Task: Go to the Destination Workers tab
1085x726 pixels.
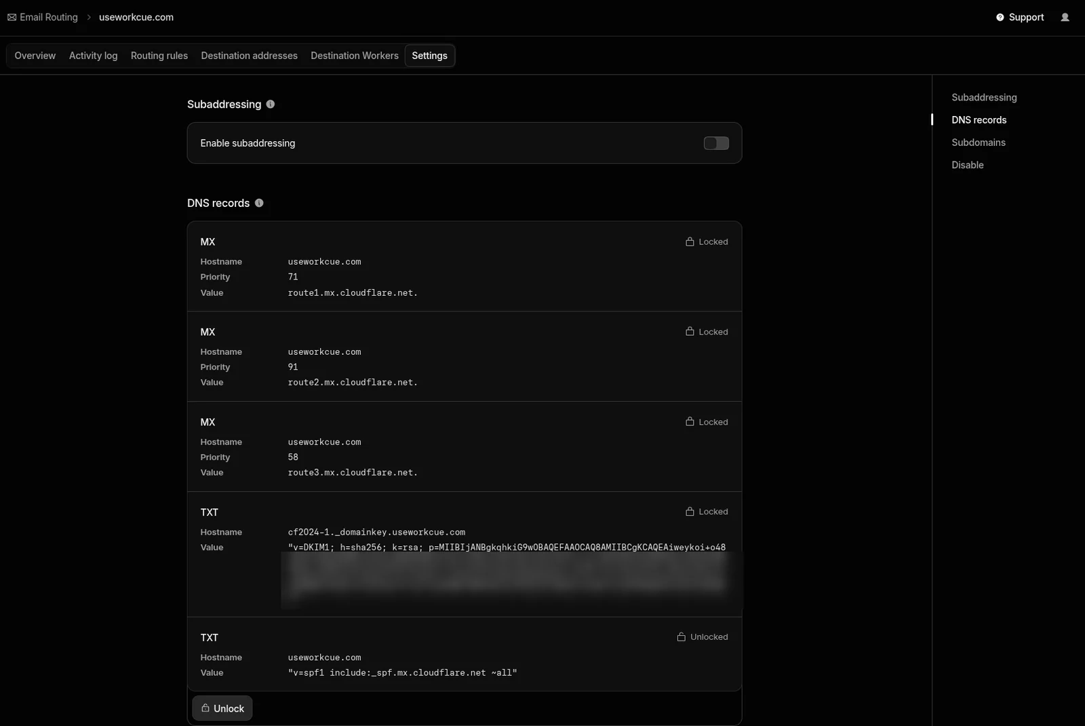Action: (x=355, y=56)
